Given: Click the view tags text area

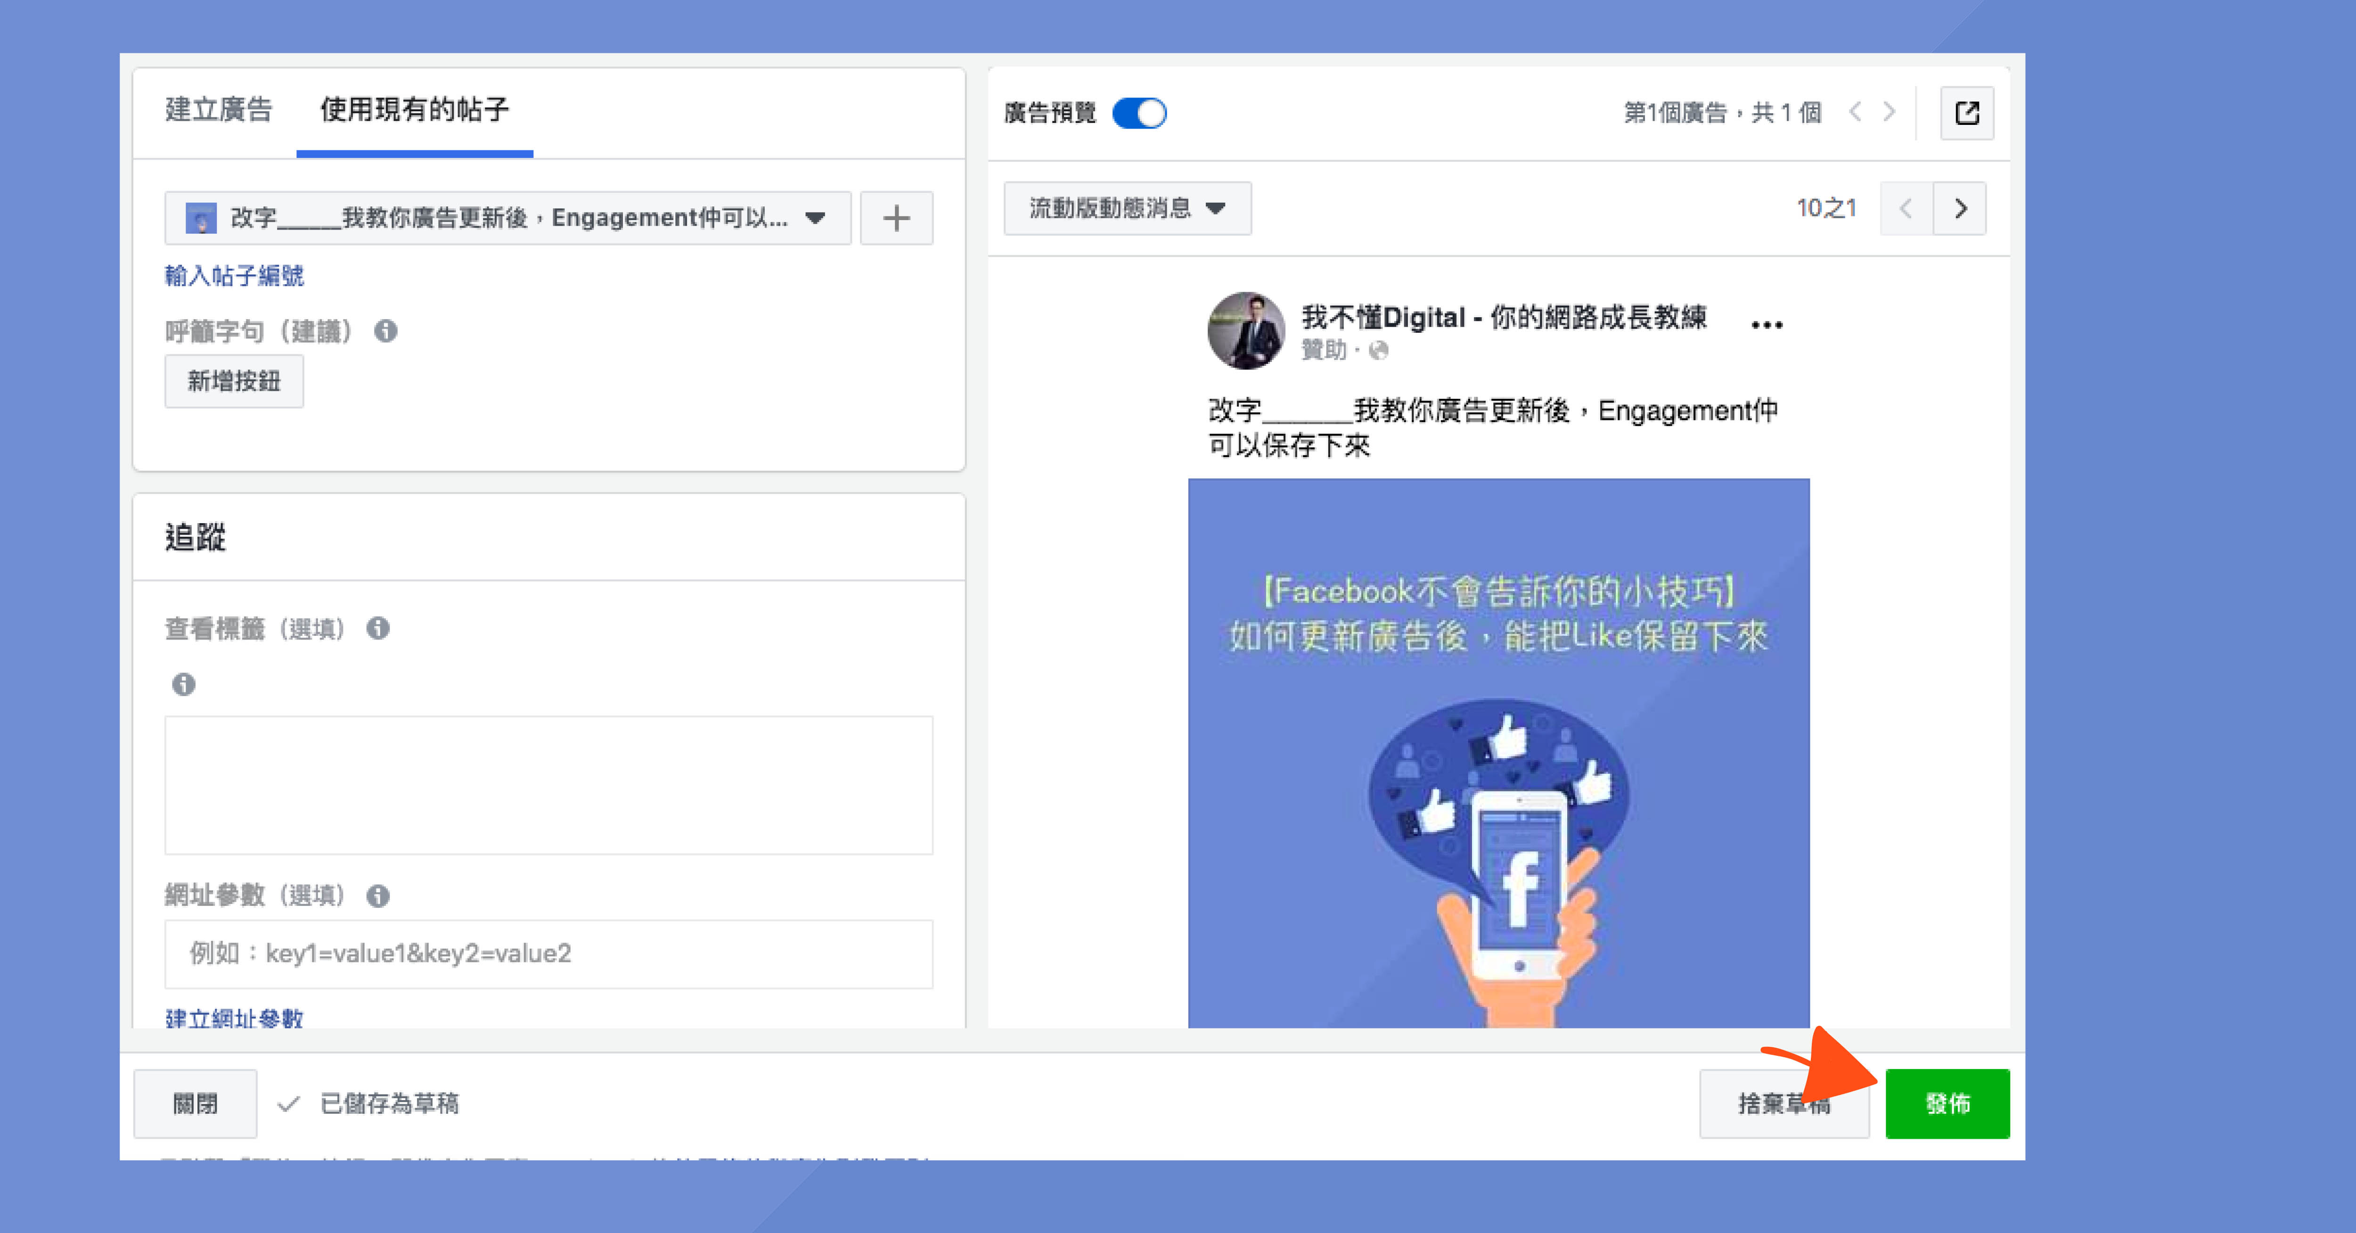Looking at the screenshot, I should [x=549, y=785].
